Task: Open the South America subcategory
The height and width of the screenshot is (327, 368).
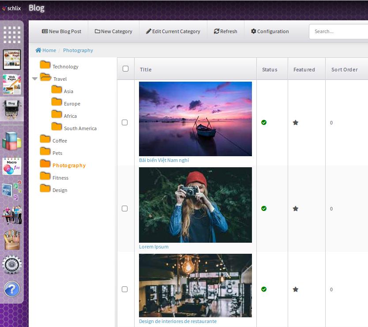Action: pos(80,128)
